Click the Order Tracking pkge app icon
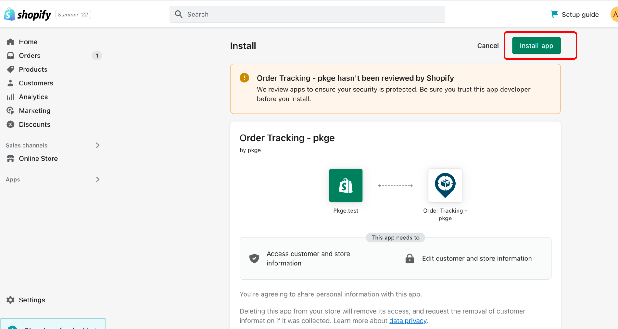Screen dimensions: 618x329 pyautogui.click(x=445, y=185)
